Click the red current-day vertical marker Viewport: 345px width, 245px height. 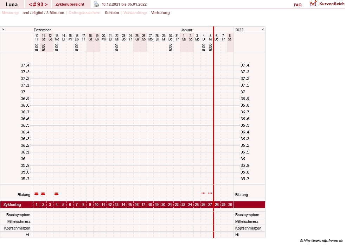click(x=213, y=132)
